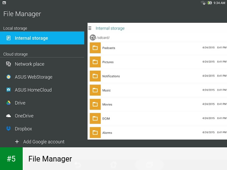227x170 pixels.
Task: Select Network place entry
Action: click(x=42, y=64)
